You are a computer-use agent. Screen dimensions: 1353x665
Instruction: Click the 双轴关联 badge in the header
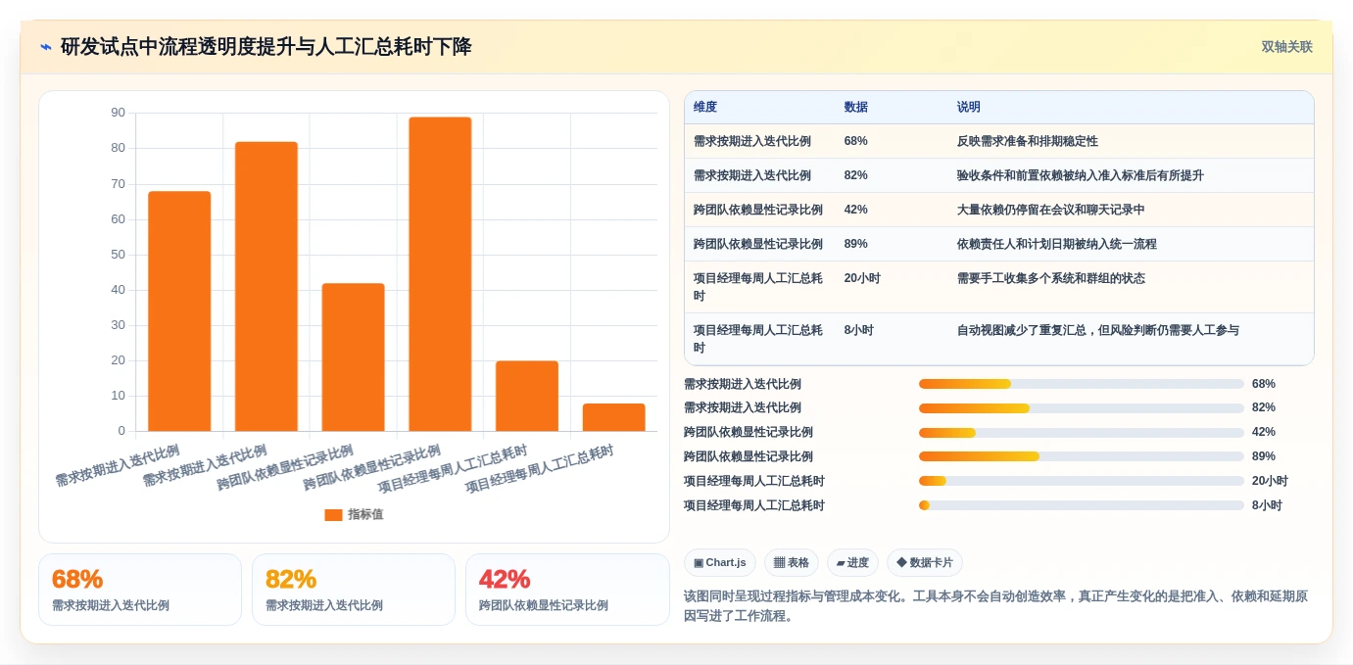(x=1286, y=47)
